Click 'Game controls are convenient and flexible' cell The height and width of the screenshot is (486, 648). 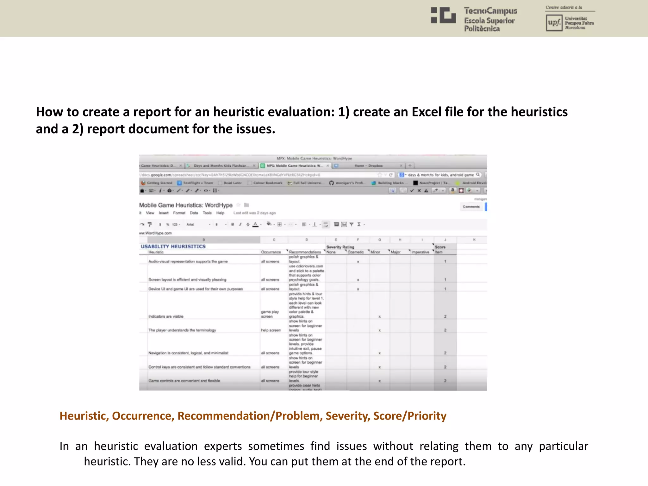[x=184, y=381]
